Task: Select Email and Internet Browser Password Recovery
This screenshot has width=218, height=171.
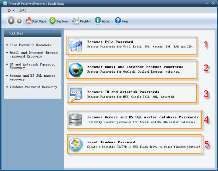Action: tap(34, 55)
